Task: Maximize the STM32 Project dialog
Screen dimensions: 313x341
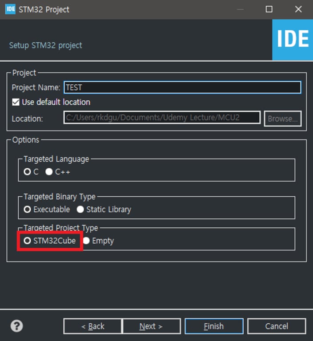Action: tap(269, 9)
